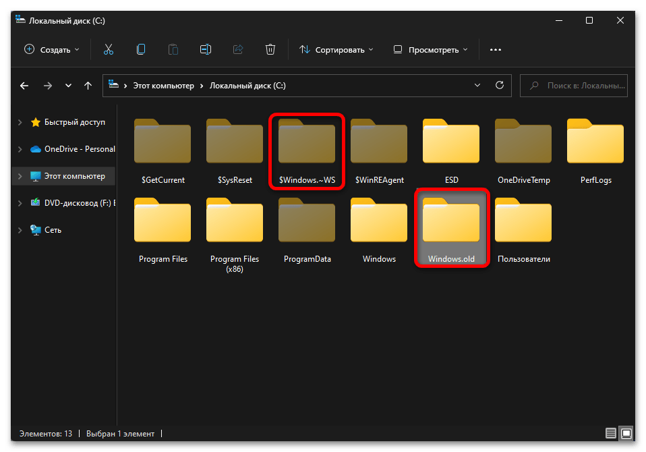Expand the Быстрый доступ tree node
Image resolution: width=646 pixels, height=452 pixels.
[19, 122]
